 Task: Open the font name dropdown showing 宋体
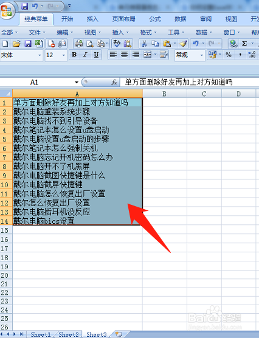point(40,55)
